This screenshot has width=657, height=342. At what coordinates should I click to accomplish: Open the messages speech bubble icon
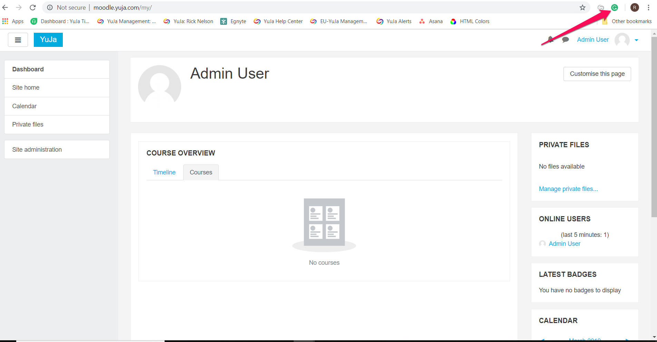[x=565, y=40]
